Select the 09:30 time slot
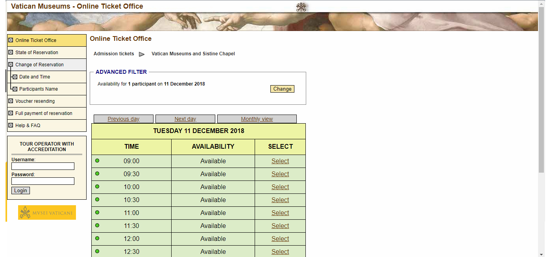Screen dimensions: 551x257 click(x=280, y=174)
